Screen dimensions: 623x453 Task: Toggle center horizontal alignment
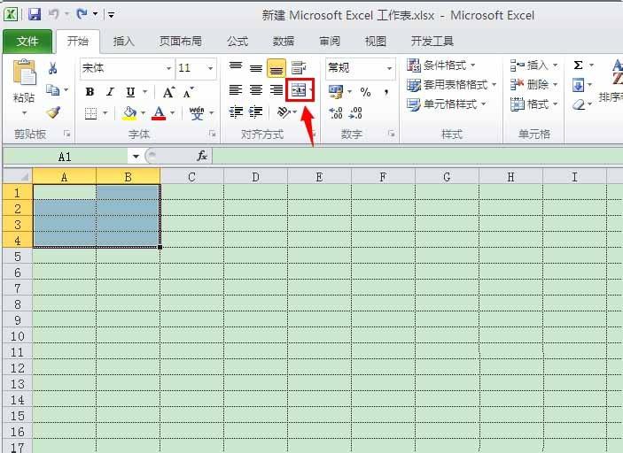tap(256, 90)
